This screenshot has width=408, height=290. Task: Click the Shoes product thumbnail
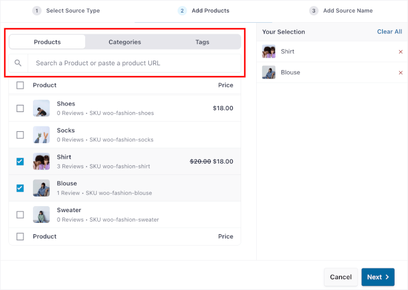(x=41, y=108)
